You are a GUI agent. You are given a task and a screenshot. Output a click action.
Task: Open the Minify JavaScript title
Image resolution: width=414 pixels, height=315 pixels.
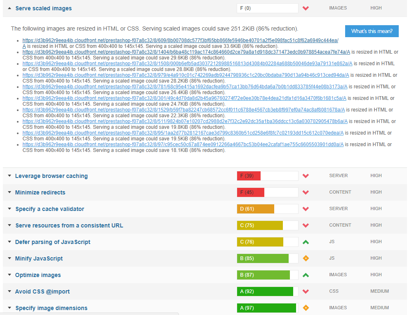[39, 258]
